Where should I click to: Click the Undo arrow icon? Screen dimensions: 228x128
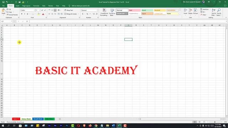[7, 2]
